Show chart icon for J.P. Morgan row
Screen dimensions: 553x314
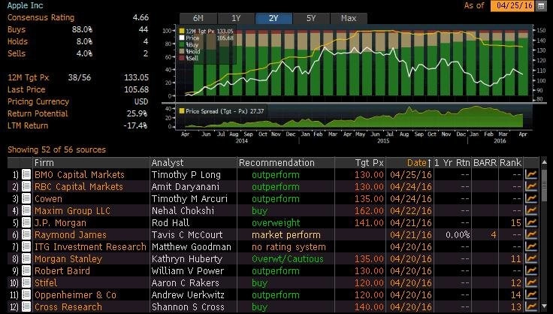tap(530, 222)
